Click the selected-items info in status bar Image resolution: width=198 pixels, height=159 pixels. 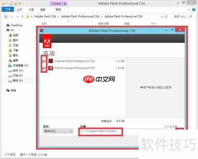[34, 155]
